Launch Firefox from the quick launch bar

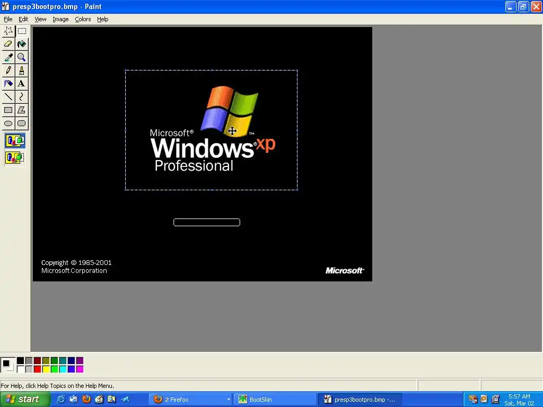pyautogui.click(x=86, y=399)
